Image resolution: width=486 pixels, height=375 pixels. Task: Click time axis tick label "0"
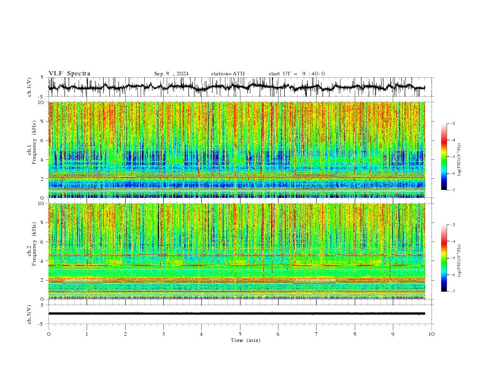(48, 334)
